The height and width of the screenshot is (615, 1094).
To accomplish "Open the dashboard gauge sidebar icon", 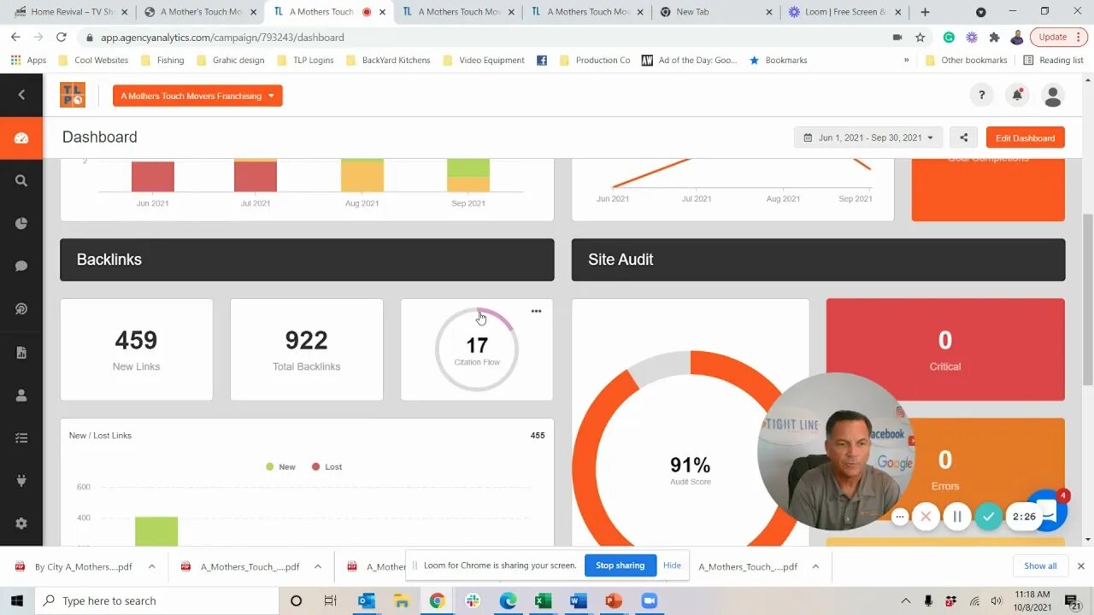I will 21,138.
